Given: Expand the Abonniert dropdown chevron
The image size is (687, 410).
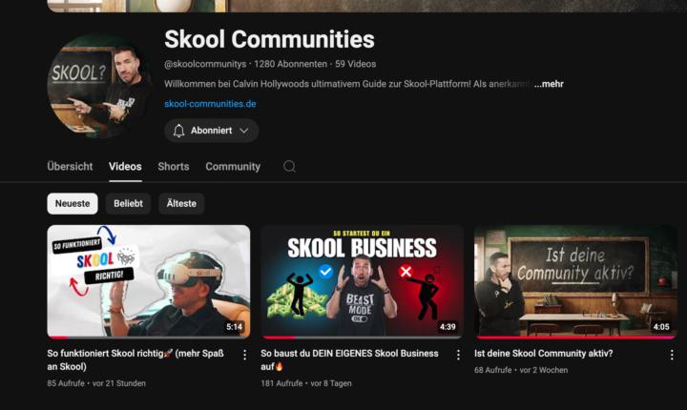Looking at the screenshot, I should click(x=244, y=131).
